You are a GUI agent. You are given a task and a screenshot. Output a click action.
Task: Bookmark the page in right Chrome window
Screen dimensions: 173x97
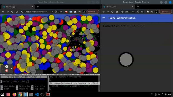pyautogui.click(x=142, y=12)
